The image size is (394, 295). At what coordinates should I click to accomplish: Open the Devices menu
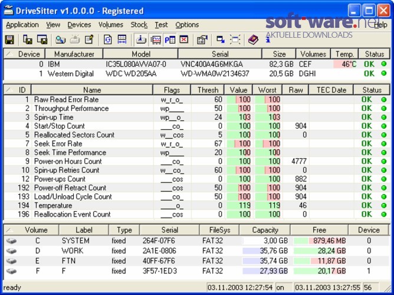[x=79, y=25]
